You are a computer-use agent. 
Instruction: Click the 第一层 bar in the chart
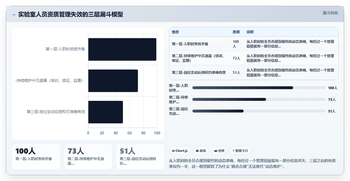point(122,49)
